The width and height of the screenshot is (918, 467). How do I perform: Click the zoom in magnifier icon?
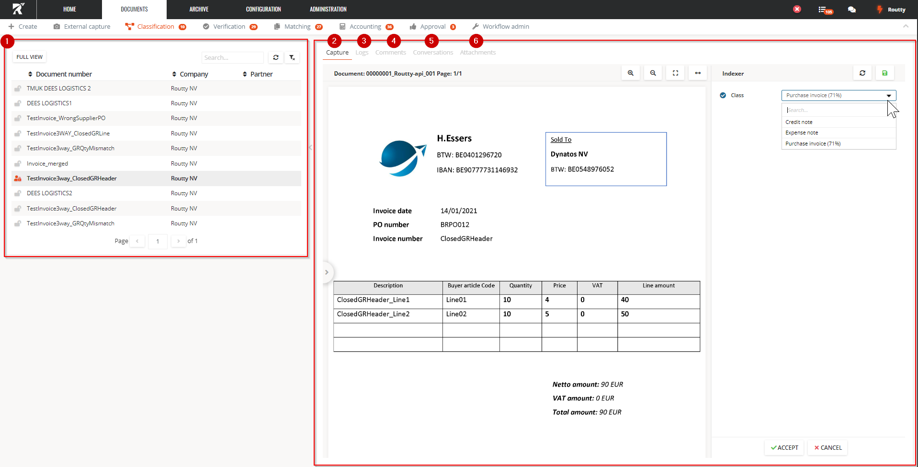630,73
